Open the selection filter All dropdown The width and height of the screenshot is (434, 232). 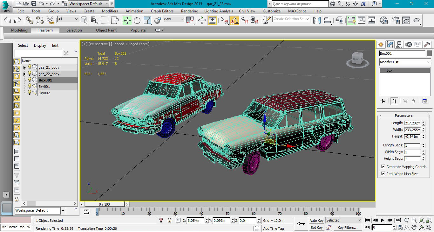pos(68,19)
